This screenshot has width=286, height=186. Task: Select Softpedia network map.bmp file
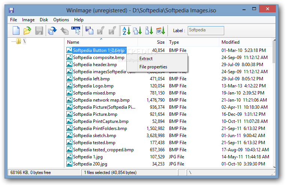101,100
